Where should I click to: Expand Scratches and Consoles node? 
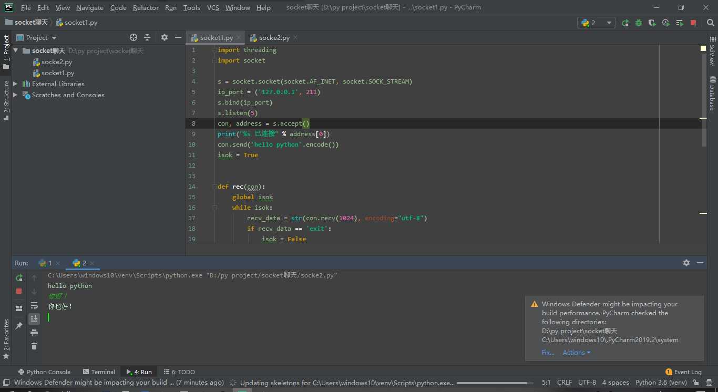click(15, 95)
